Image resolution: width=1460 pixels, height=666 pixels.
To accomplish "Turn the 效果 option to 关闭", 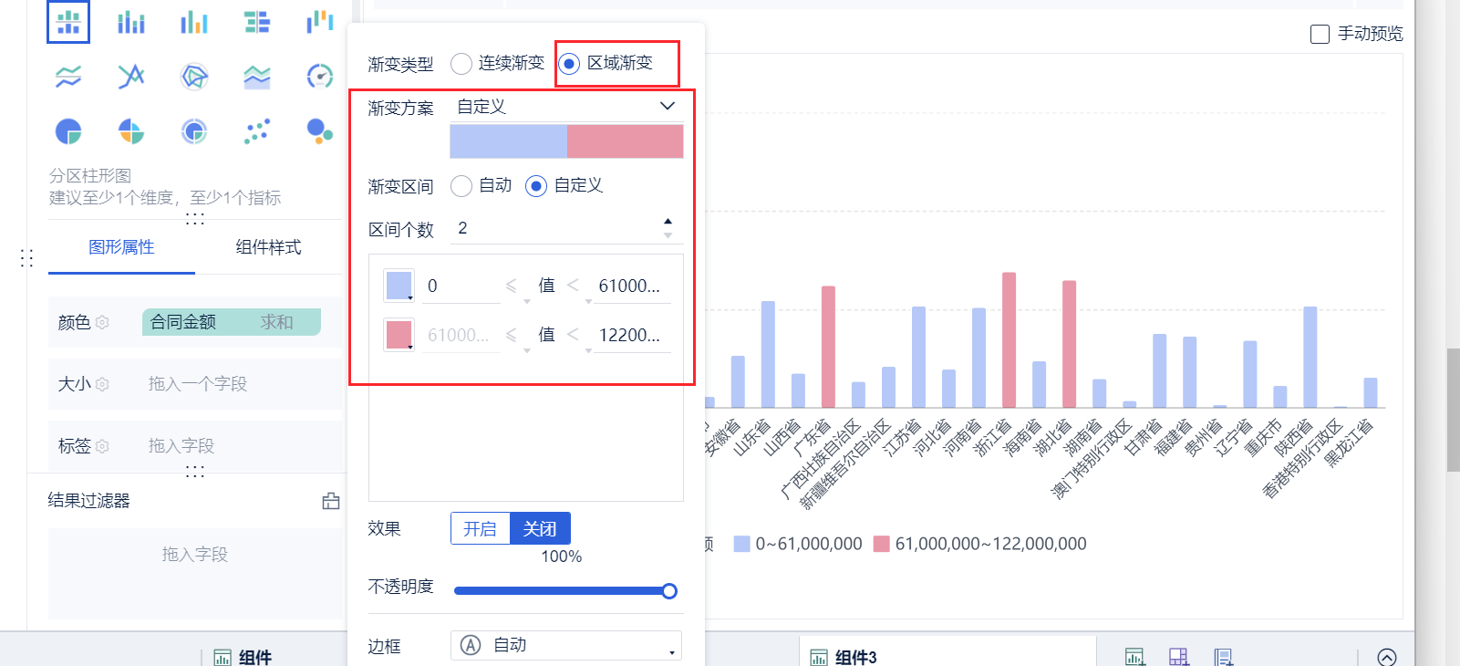I will 540,528.
